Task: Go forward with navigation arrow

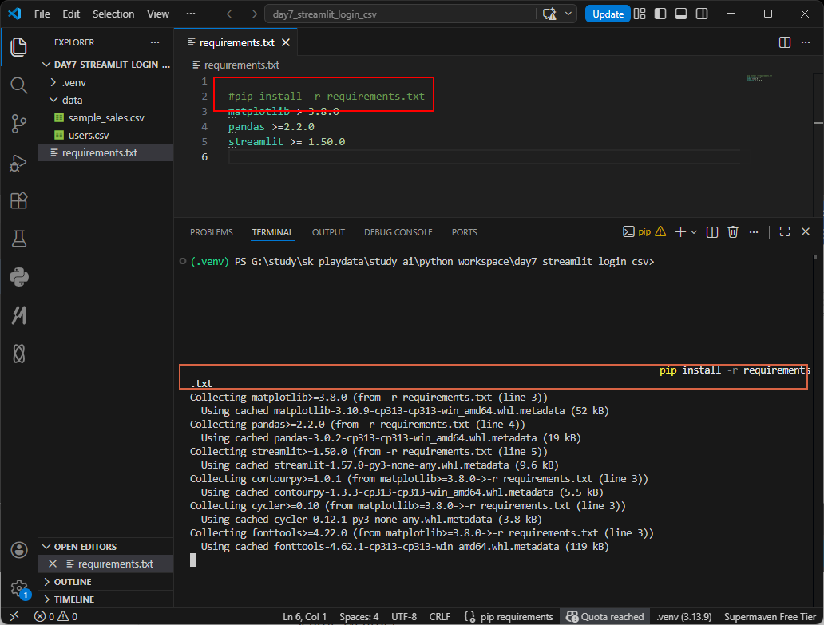Action: [x=252, y=14]
